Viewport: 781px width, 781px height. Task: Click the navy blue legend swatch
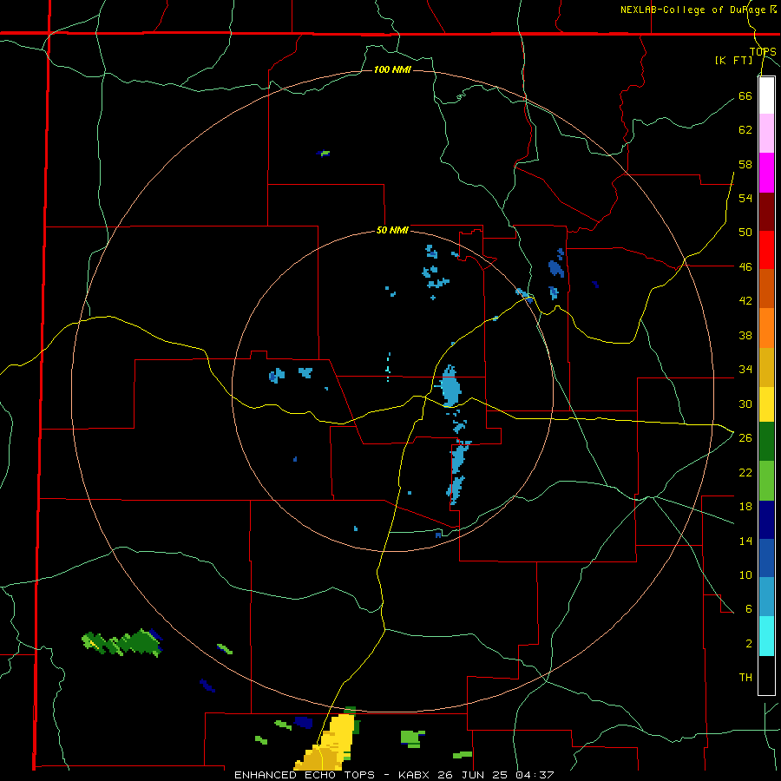[766, 520]
